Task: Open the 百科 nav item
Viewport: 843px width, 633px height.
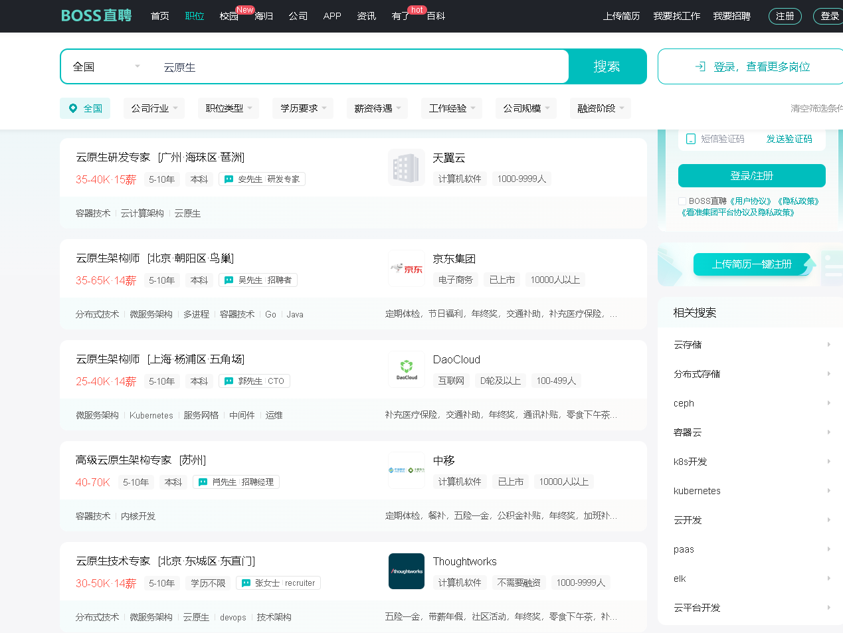Action: (x=436, y=16)
